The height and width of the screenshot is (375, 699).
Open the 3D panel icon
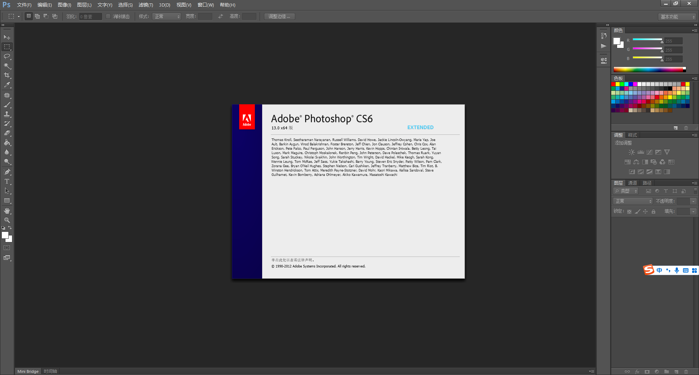point(604,60)
